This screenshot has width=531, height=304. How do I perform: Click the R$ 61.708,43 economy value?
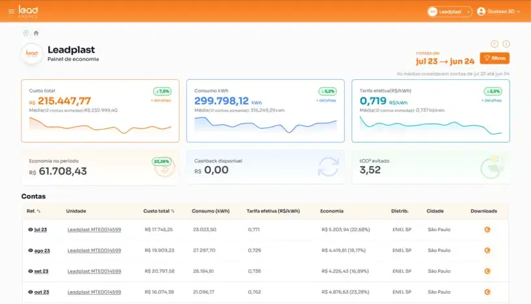tap(58, 171)
